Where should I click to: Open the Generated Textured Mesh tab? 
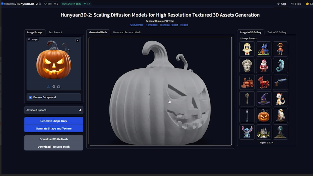point(127,32)
